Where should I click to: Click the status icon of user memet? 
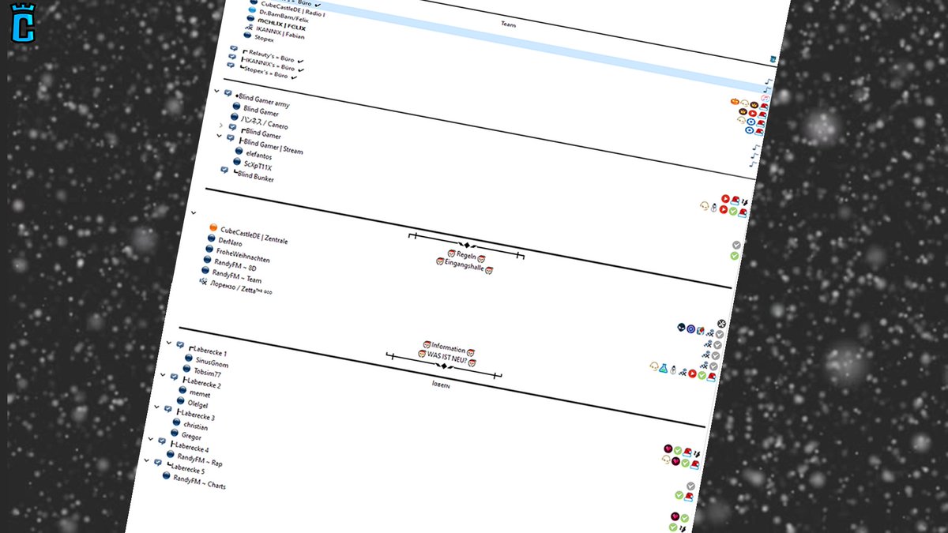182,389
